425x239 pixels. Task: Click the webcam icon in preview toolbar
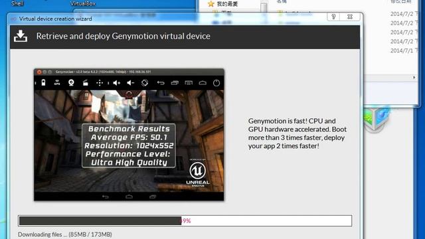(71, 82)
